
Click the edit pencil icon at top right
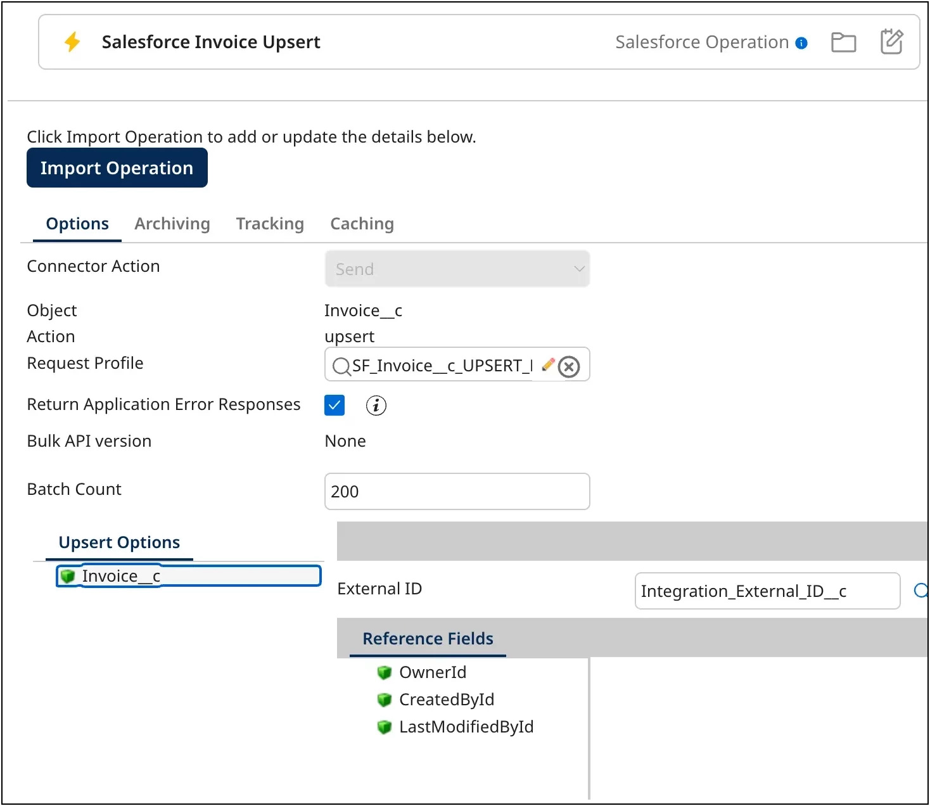pyautogui.click(x=891, y=41)
